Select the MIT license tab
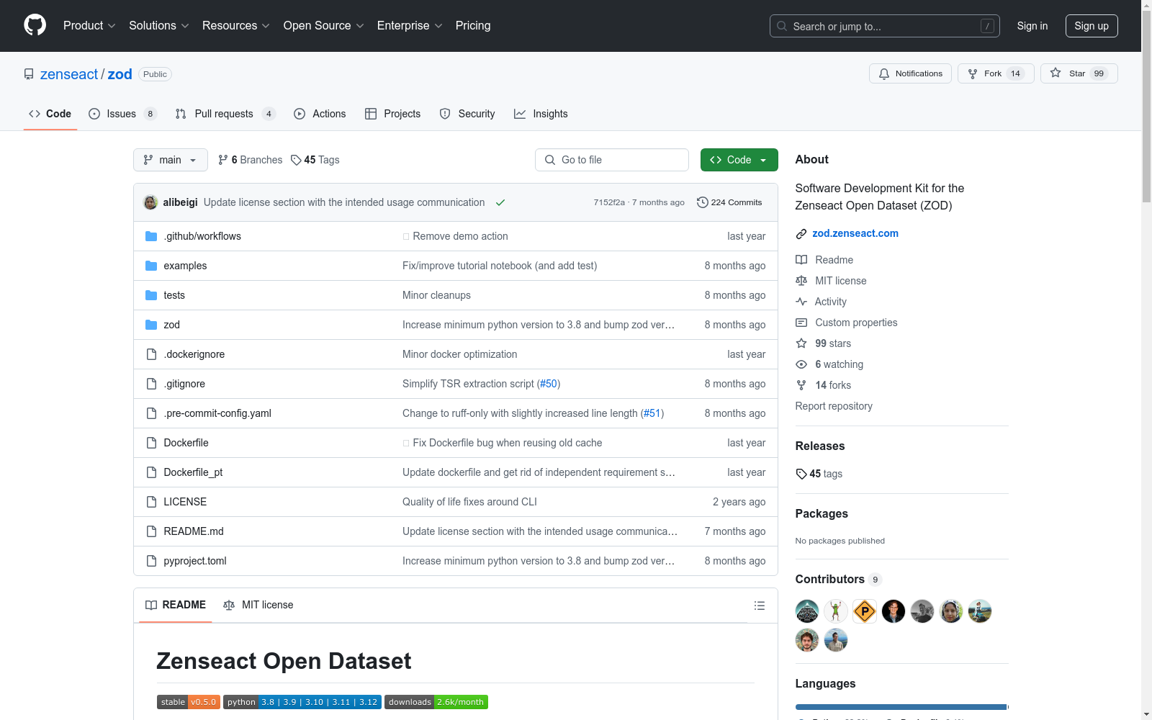The height and width of the screenshot is (720, 1152). point(258,605)
